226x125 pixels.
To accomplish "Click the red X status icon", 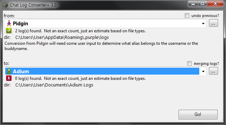I will click(x=9, y=78).
